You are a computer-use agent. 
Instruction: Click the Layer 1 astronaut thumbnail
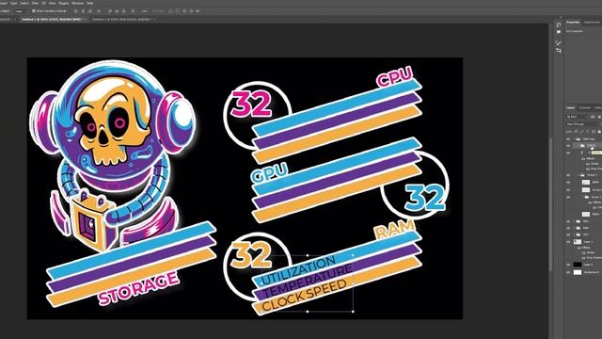tap(578, 242)
